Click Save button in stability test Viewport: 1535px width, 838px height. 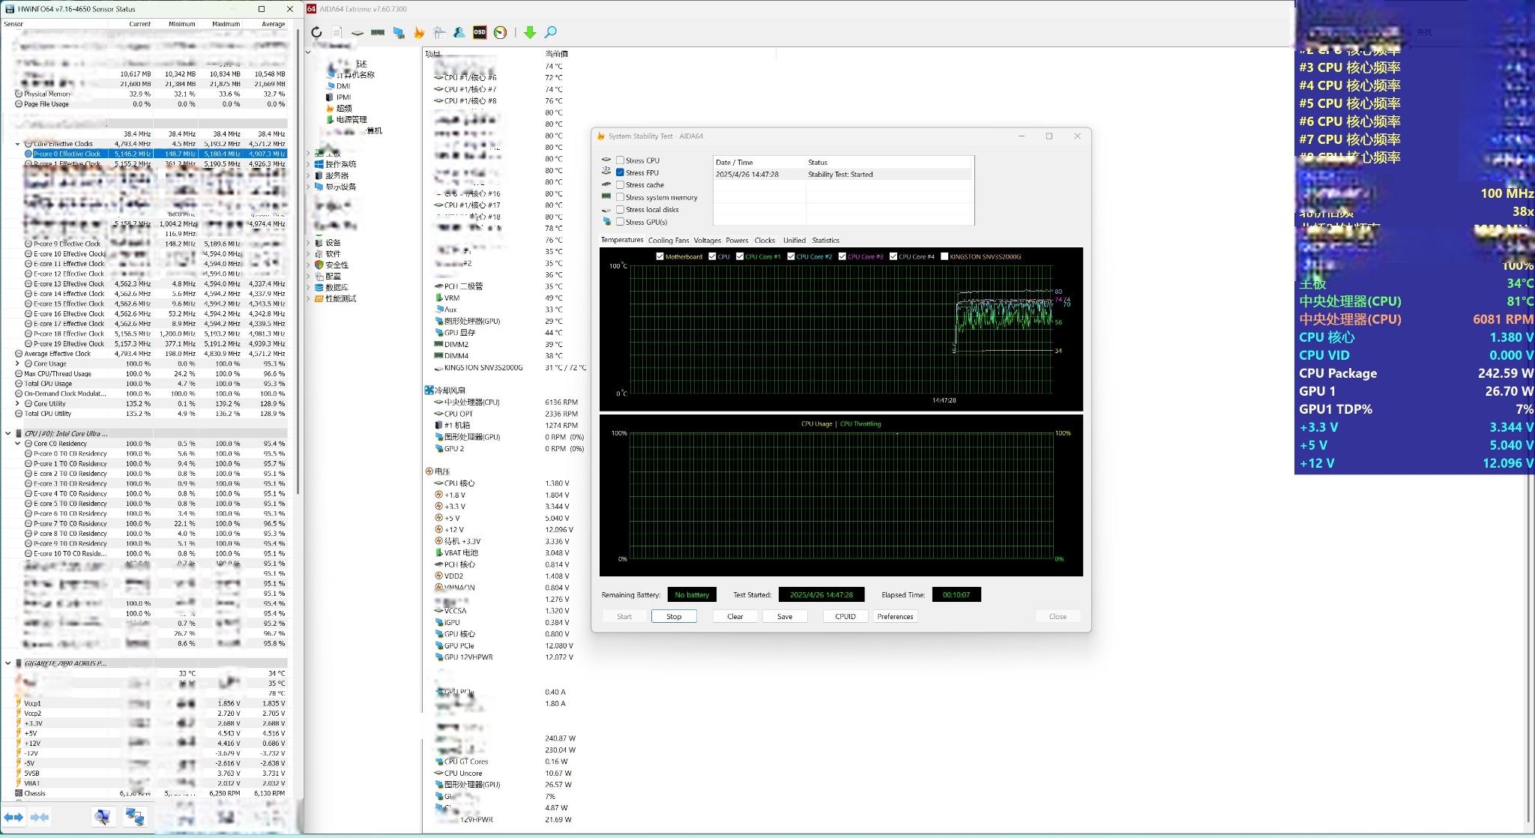pos(785,617)
